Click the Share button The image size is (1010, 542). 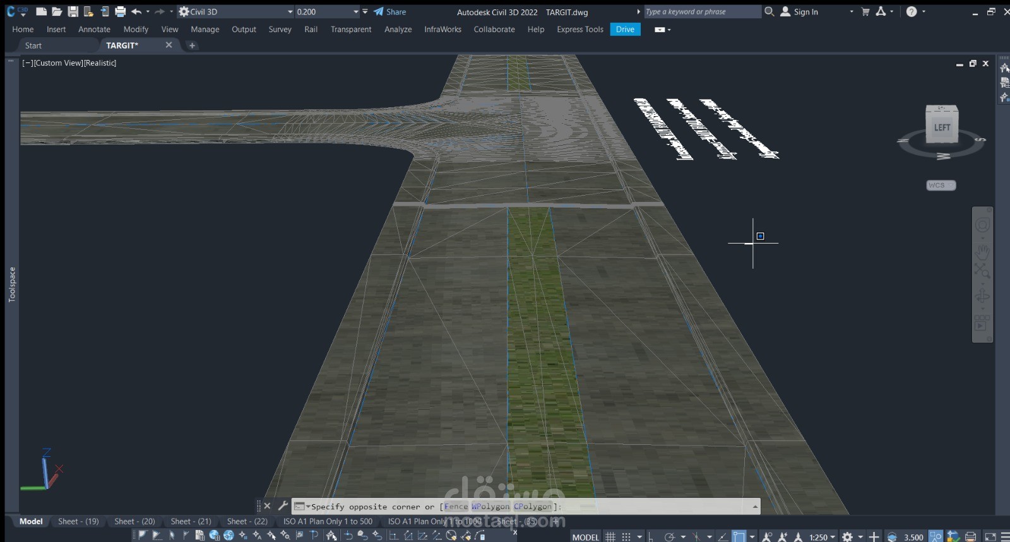(389, 11)
